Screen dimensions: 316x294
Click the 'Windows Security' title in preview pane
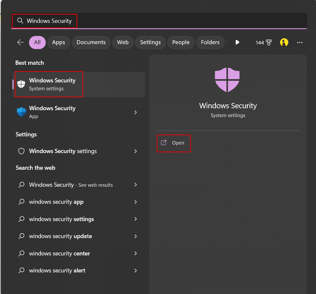click(x=228, y=106)
